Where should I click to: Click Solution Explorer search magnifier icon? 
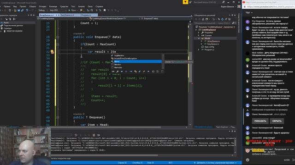point(233,23)
